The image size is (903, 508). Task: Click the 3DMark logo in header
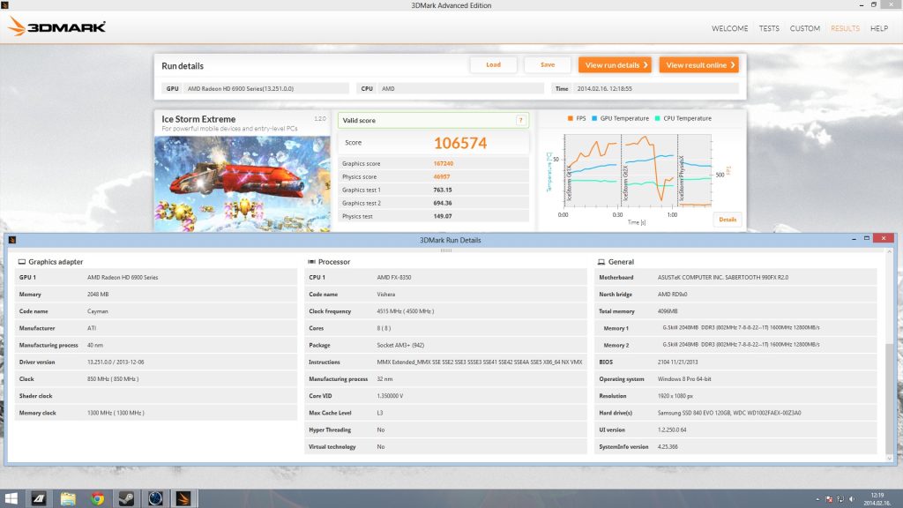56,26
